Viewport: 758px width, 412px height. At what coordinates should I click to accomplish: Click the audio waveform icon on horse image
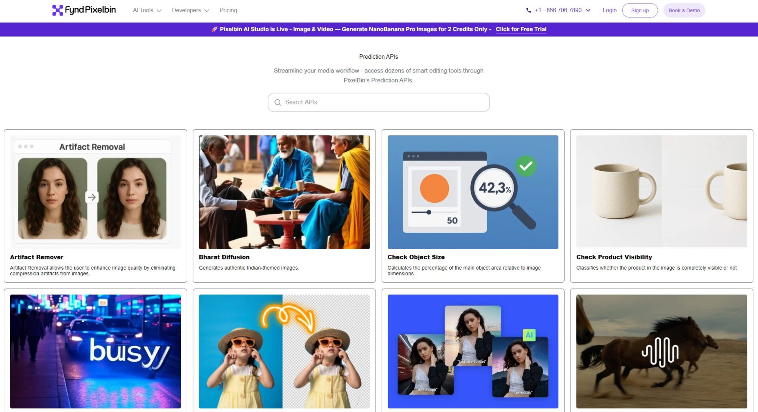click(x=660, y=352)
